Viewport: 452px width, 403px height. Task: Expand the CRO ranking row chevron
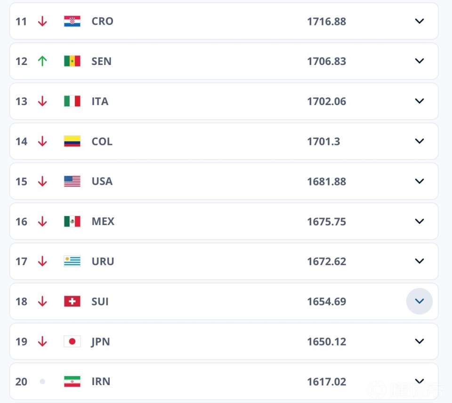(x=420, y=21)
